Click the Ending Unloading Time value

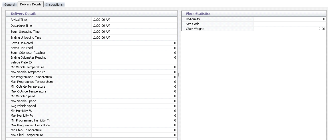click(134, 38)
